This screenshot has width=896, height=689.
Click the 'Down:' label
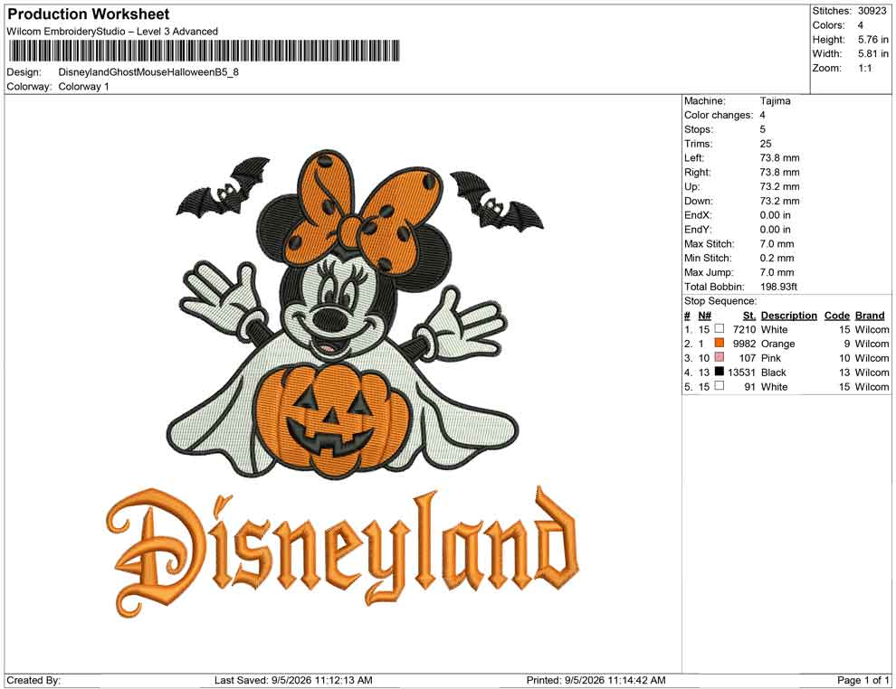(x=699, y=201)
